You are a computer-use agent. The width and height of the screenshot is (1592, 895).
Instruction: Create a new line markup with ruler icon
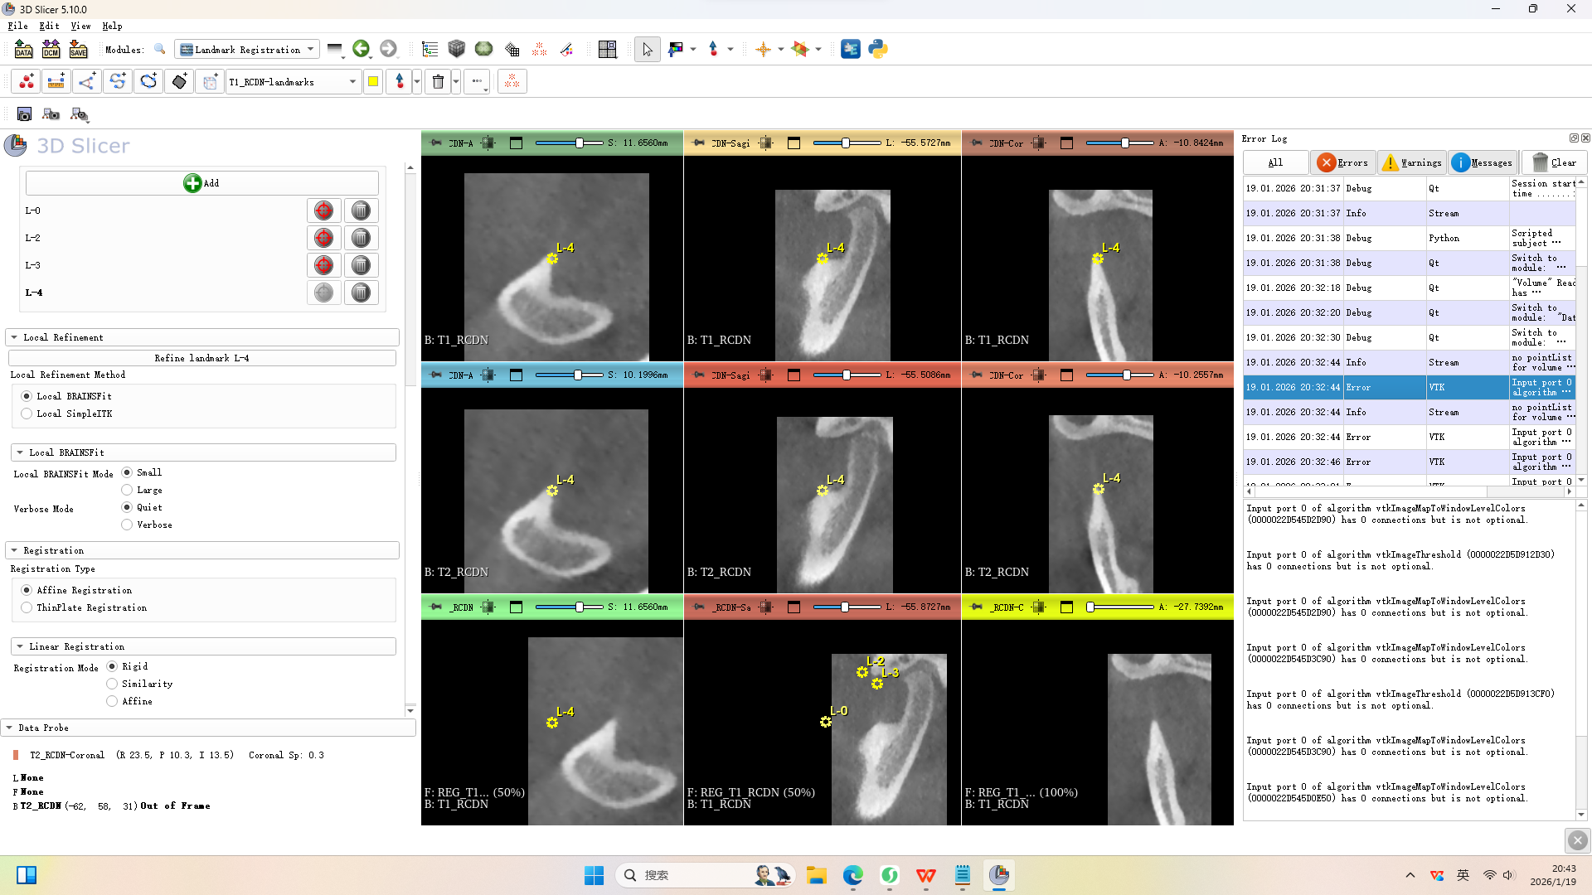point(56,81)
